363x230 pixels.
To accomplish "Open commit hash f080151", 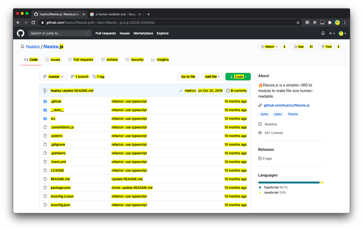I will tap(190, 91).
